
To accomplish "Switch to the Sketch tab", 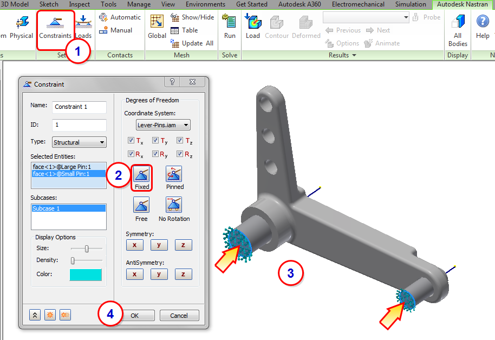I will [x=49, y=4].
